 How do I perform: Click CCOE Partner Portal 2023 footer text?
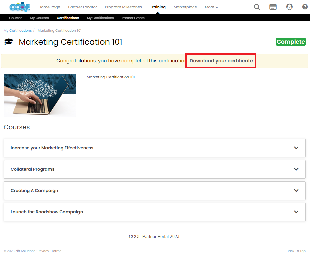click(x=154, y=236)
